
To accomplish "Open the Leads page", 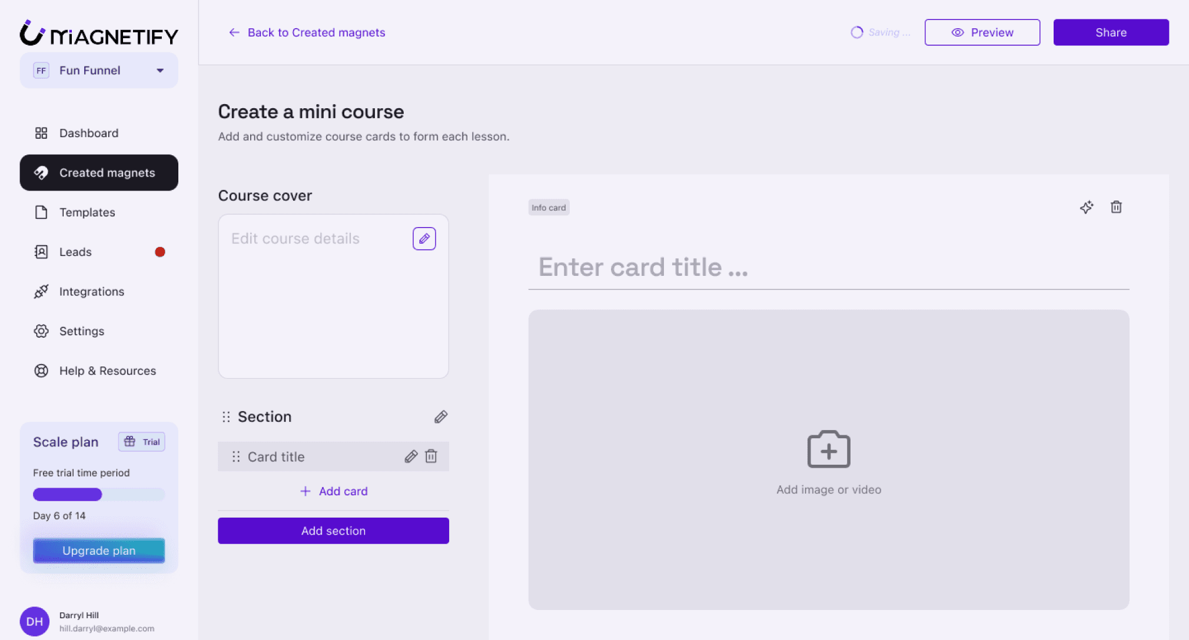I will (x=75, y=252).
